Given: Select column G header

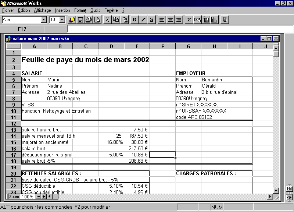Looking at the screenshot, I should coord(188,46).
